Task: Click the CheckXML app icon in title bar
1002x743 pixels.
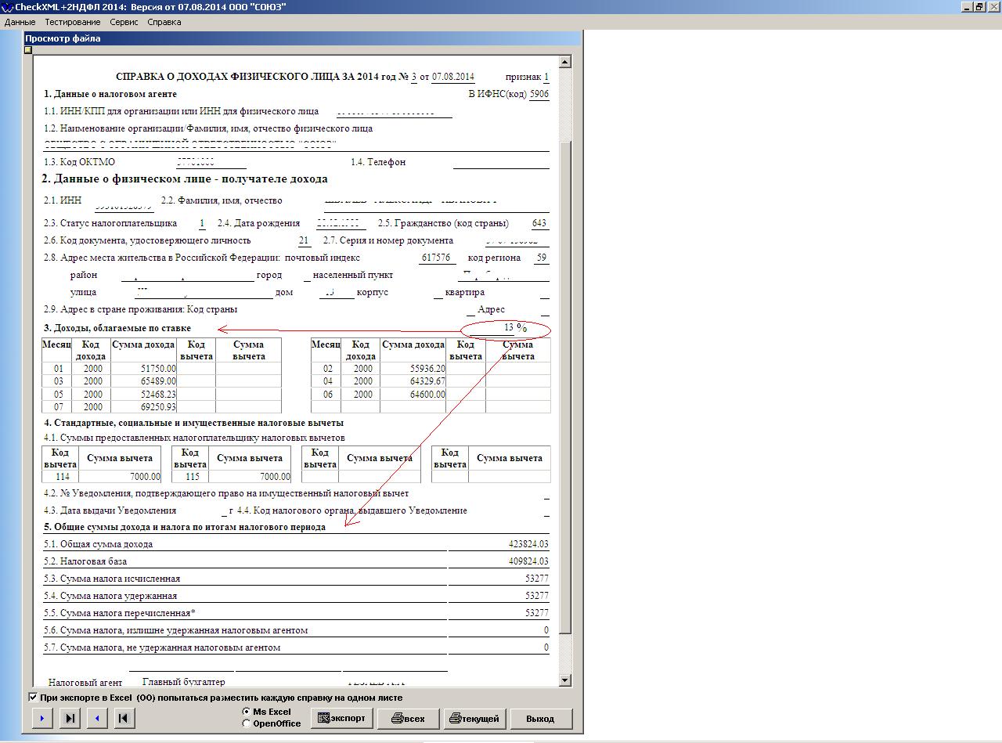Action: (x=7, y=7)
